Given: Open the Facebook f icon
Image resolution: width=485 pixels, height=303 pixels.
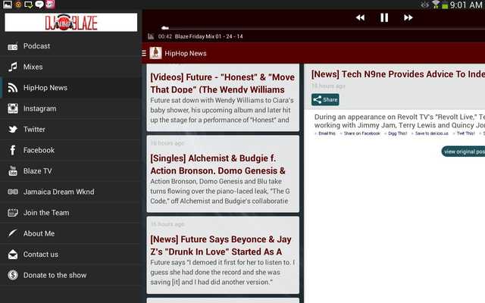Looking at the screenshot, I should [x=13, y=150].
